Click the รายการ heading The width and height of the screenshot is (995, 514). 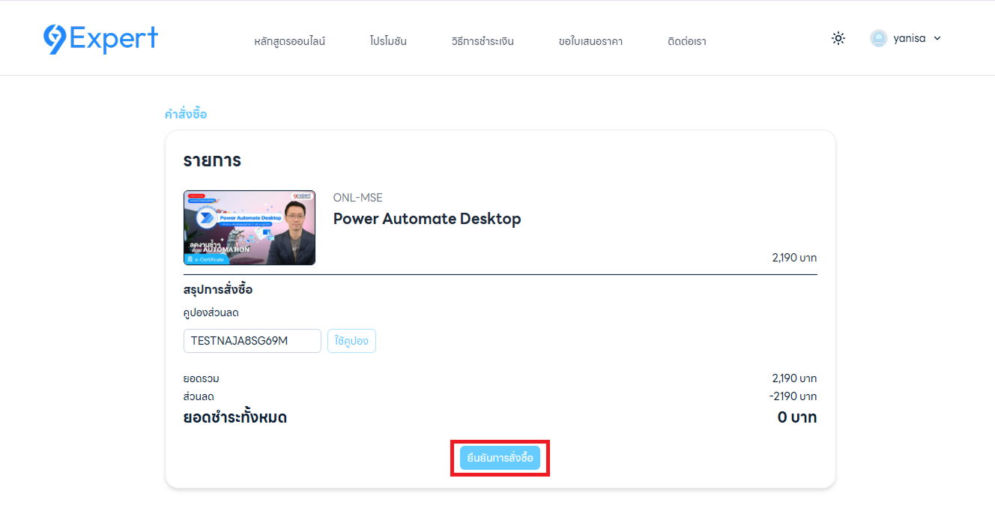click(x=212, y=160)
